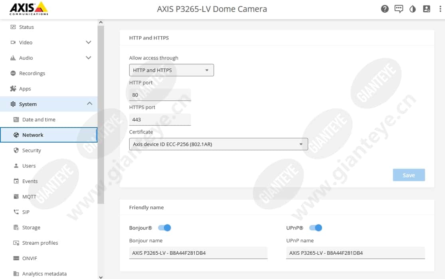Viewport: 445px width, 279px height.
Task: Click the Axis Communications logo
Action: [x=28, y=8]
